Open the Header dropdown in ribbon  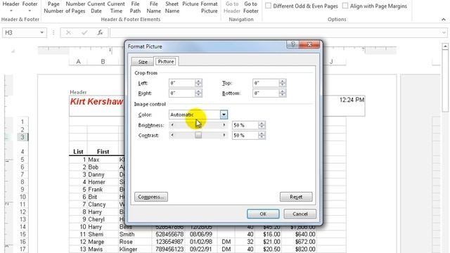click(11, 7)
